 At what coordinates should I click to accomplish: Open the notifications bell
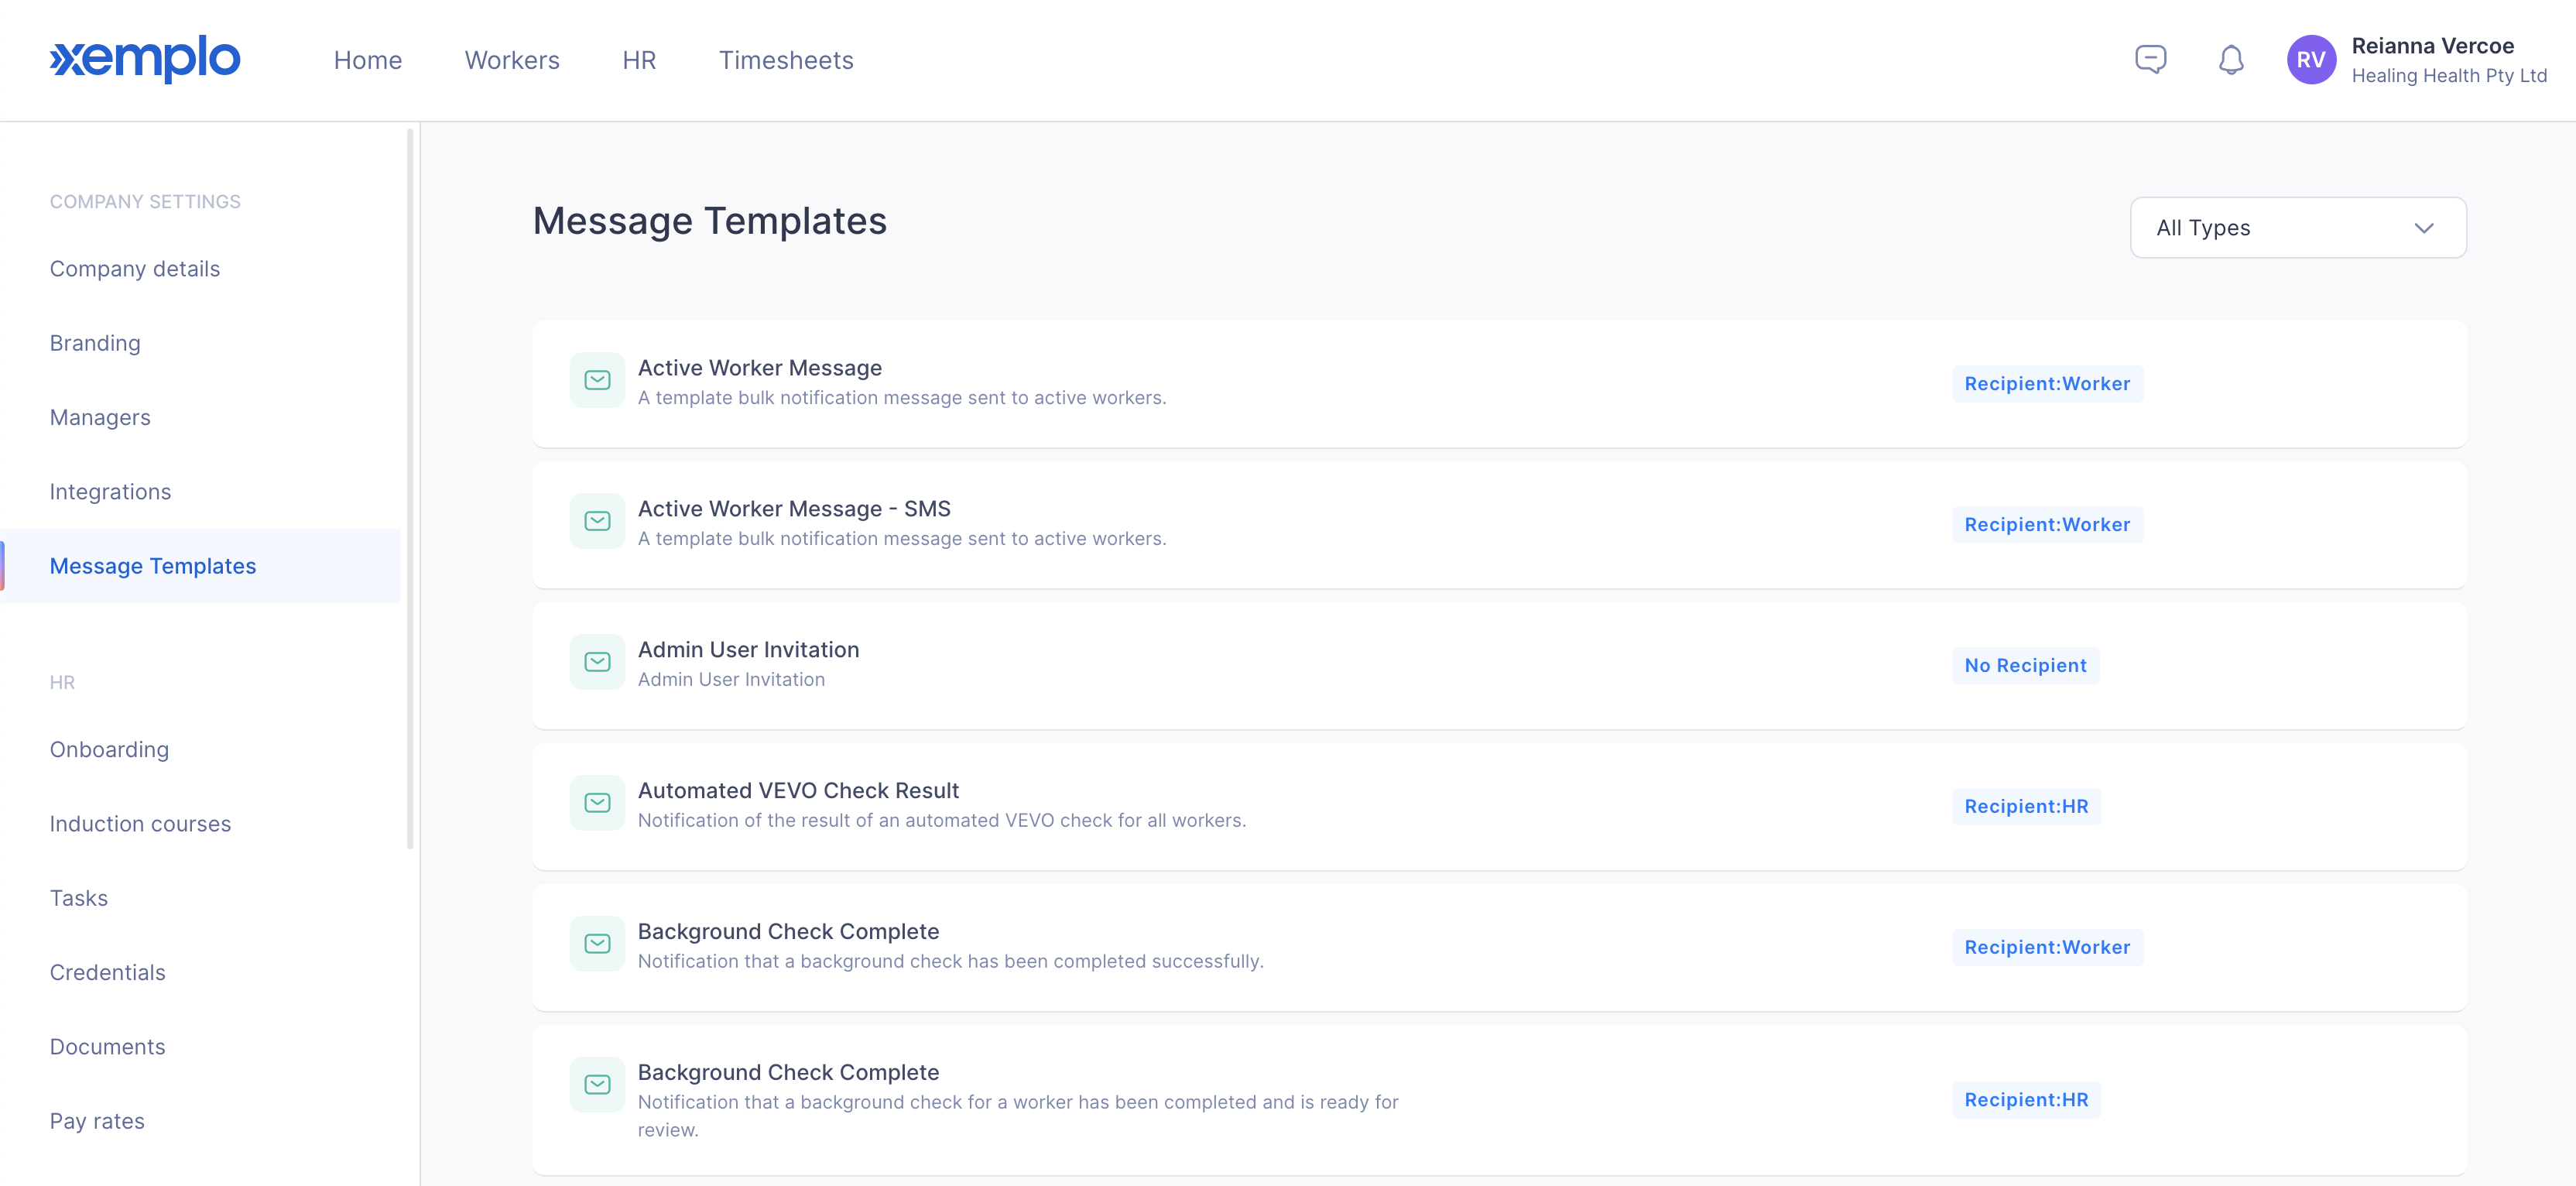(2231, 60)
